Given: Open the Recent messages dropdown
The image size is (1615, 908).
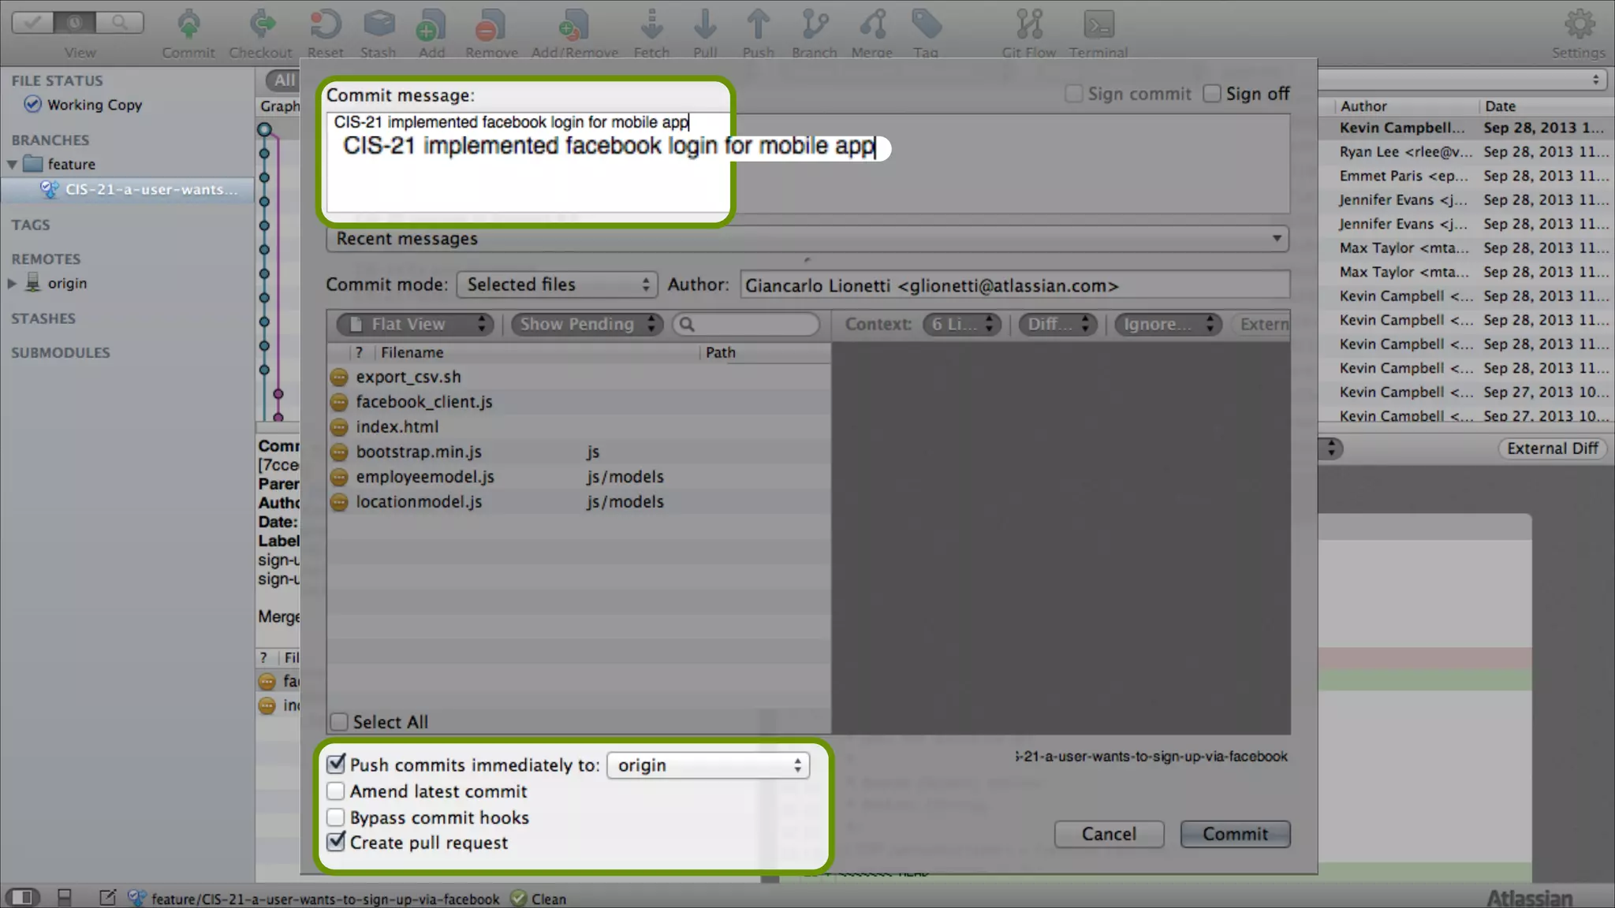Looking at the screenshot, I should point(807,239).
